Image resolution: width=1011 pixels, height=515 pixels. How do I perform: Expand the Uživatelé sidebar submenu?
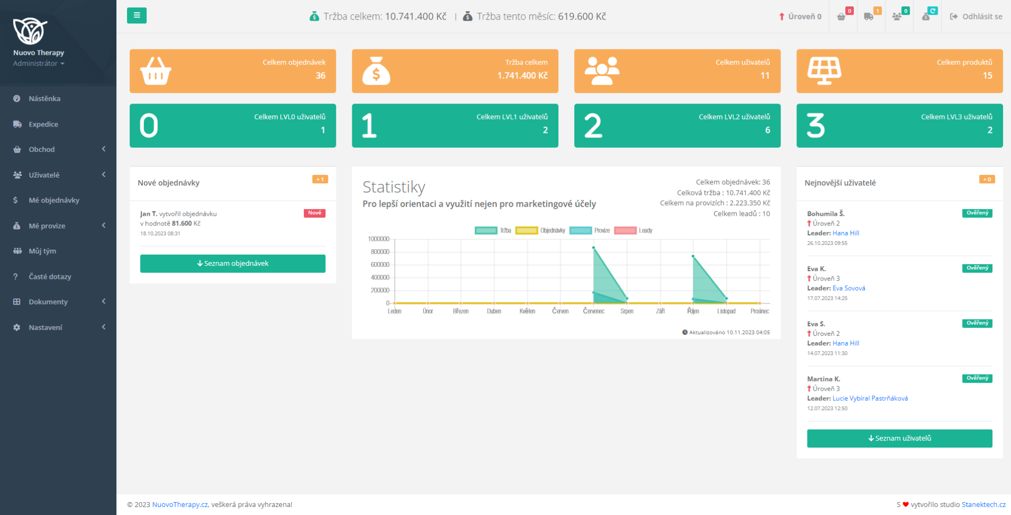(x=58, y=175)
